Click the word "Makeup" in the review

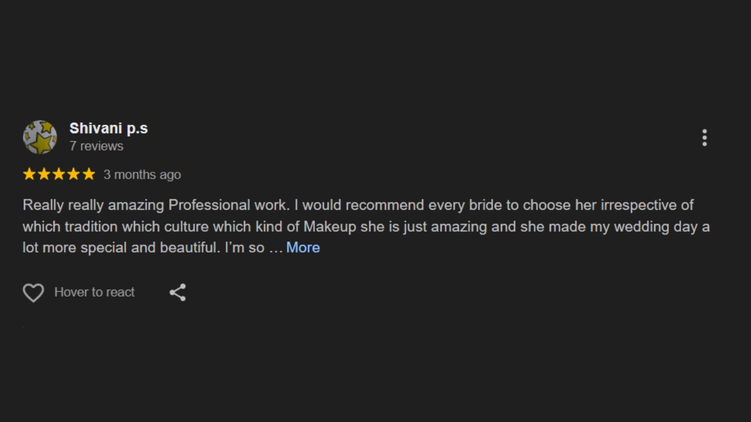(330, 226)
